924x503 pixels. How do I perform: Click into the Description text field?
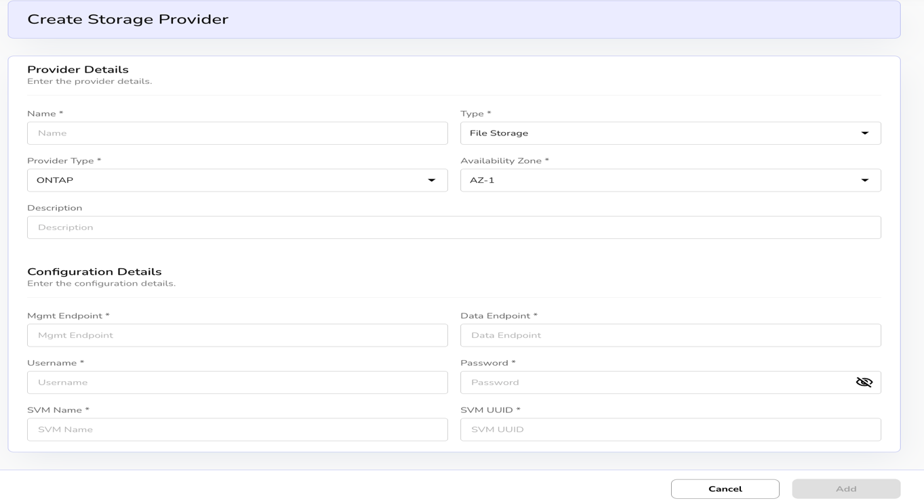pos(454,227)
